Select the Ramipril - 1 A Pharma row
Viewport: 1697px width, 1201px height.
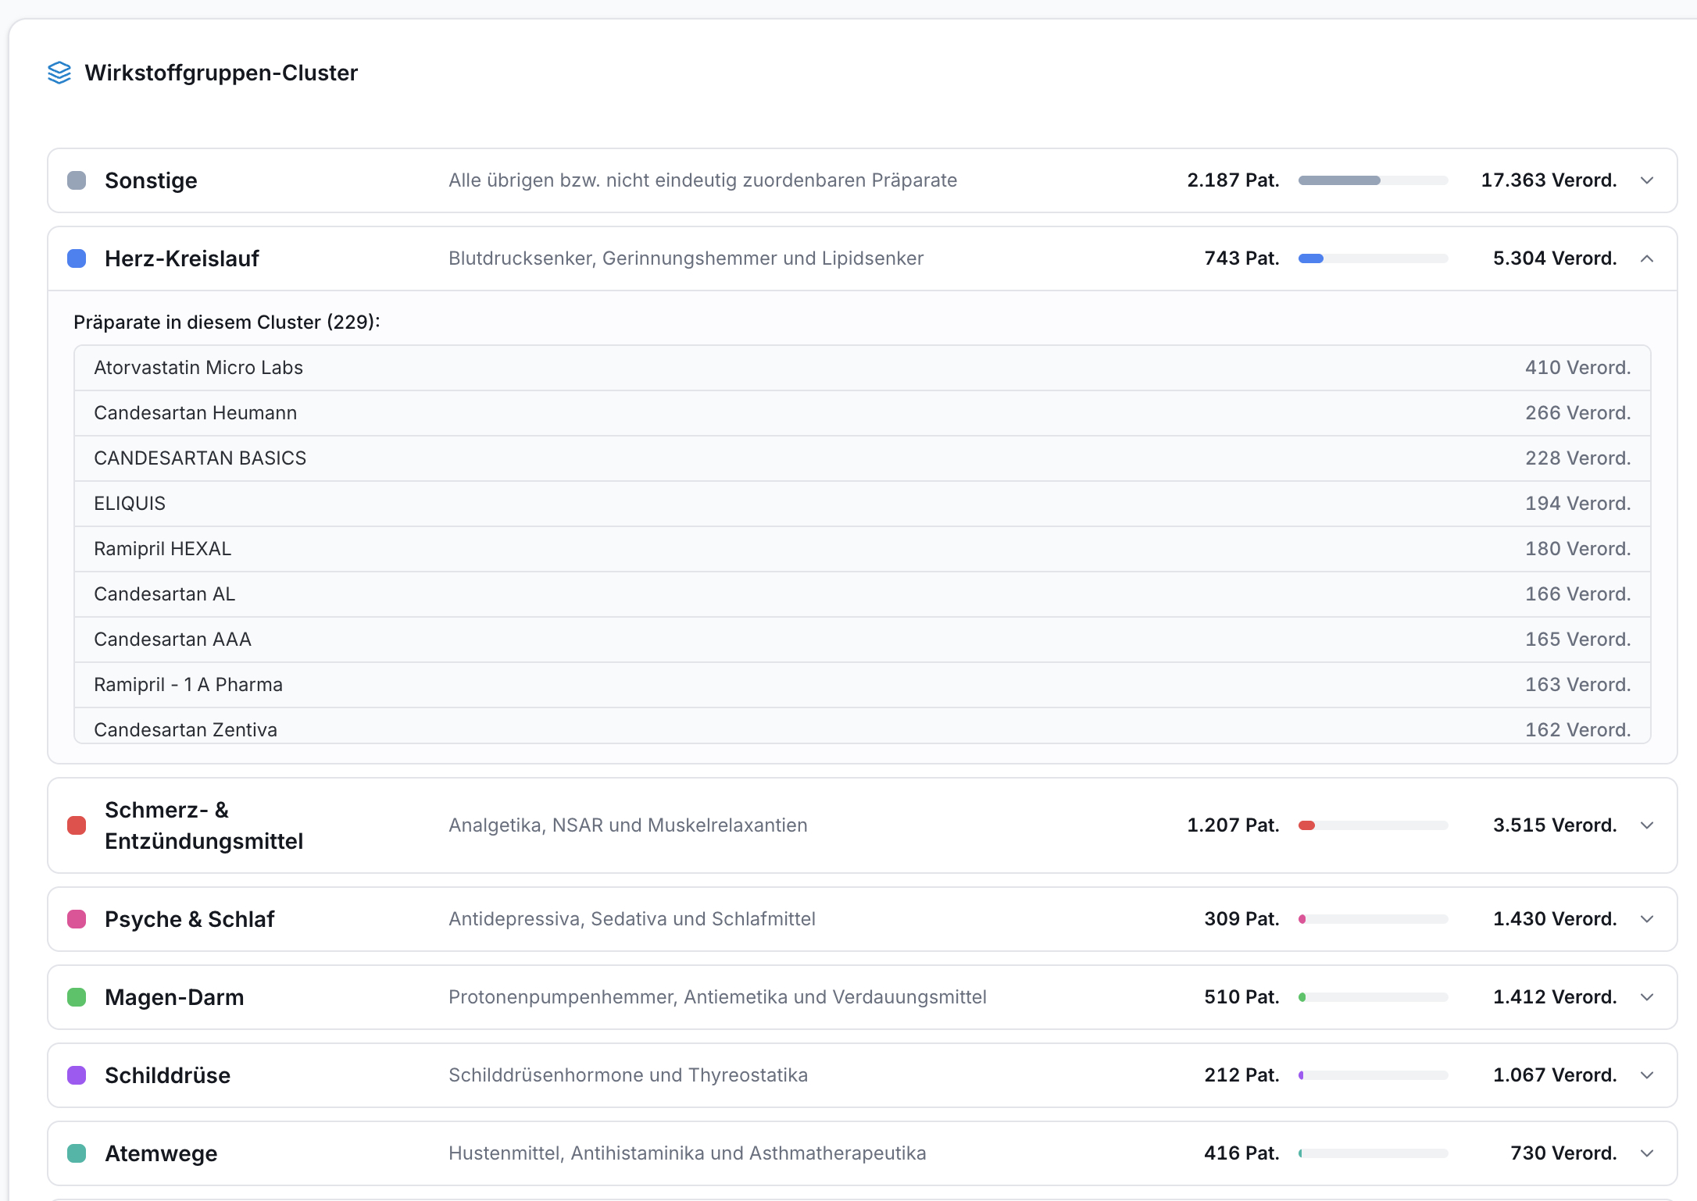click(x=862, y=685)
